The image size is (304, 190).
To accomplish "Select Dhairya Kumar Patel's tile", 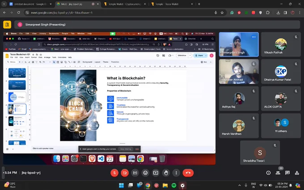I will click(281, 72).
